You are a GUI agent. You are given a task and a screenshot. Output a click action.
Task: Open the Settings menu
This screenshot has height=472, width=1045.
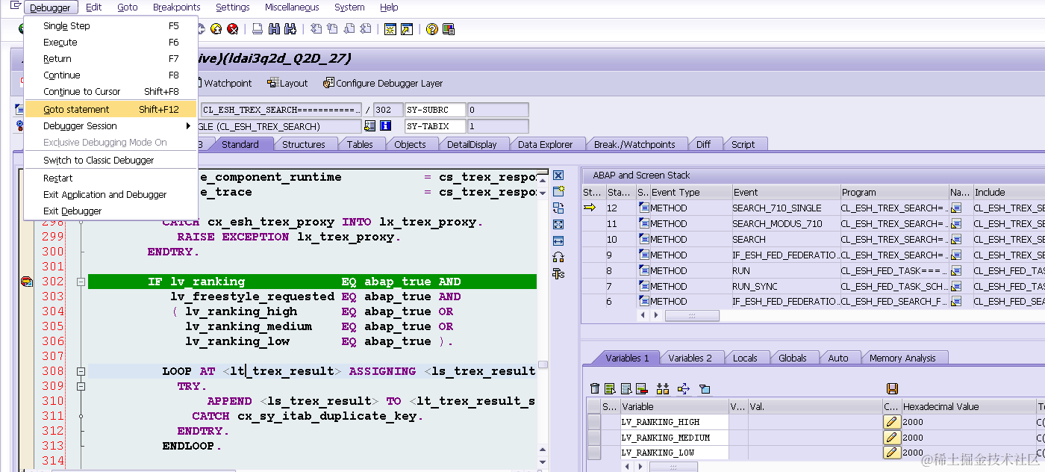pyautogui.click(x=233, y=7)
